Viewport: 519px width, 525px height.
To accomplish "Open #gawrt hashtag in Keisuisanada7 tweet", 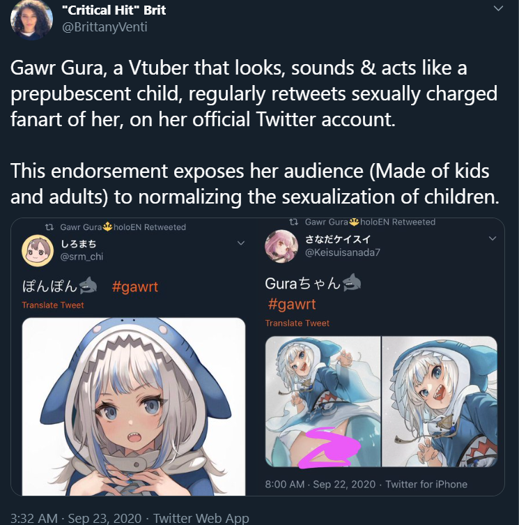I will (291, 305).
